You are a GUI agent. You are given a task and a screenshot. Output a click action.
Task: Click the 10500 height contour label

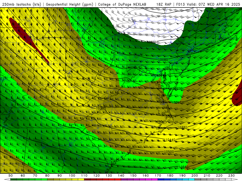click(169, 152)
